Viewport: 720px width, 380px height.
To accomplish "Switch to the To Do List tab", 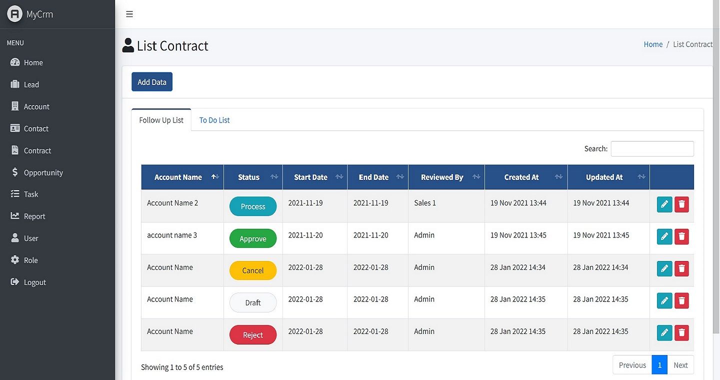I will coord(214,120).
